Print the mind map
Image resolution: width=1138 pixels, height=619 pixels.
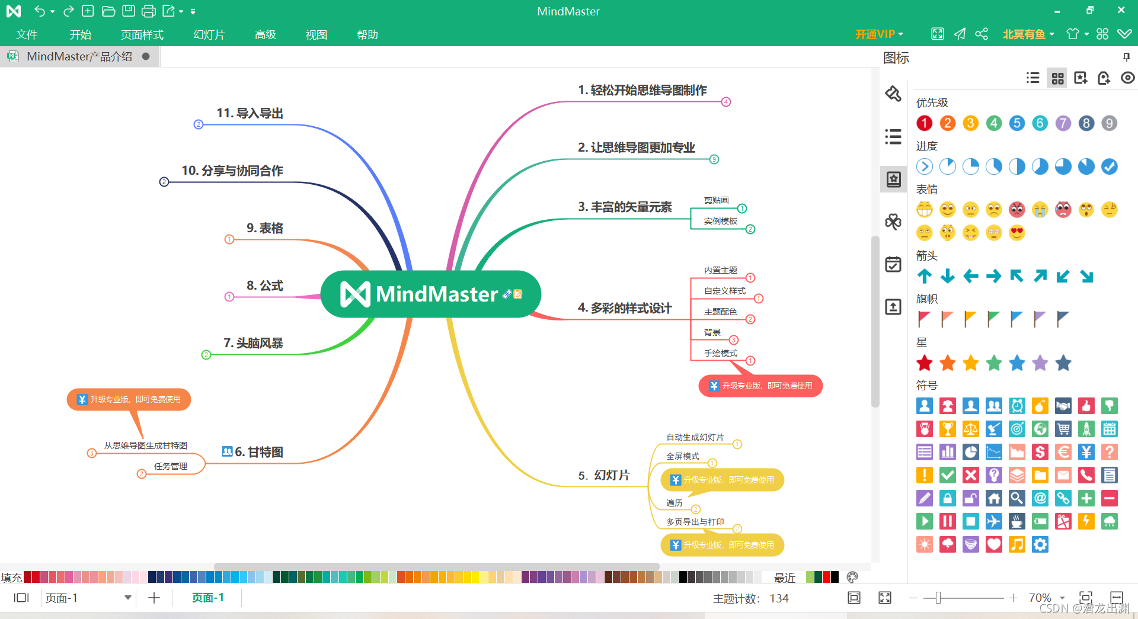pyautogui.click(x=149, y=11)
